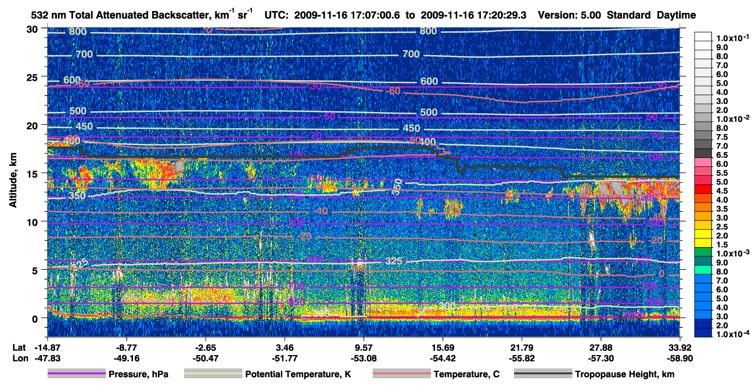The image size is (755, 387).
Task: Click the longitude value -57.30
Action: tap(601, 359)
